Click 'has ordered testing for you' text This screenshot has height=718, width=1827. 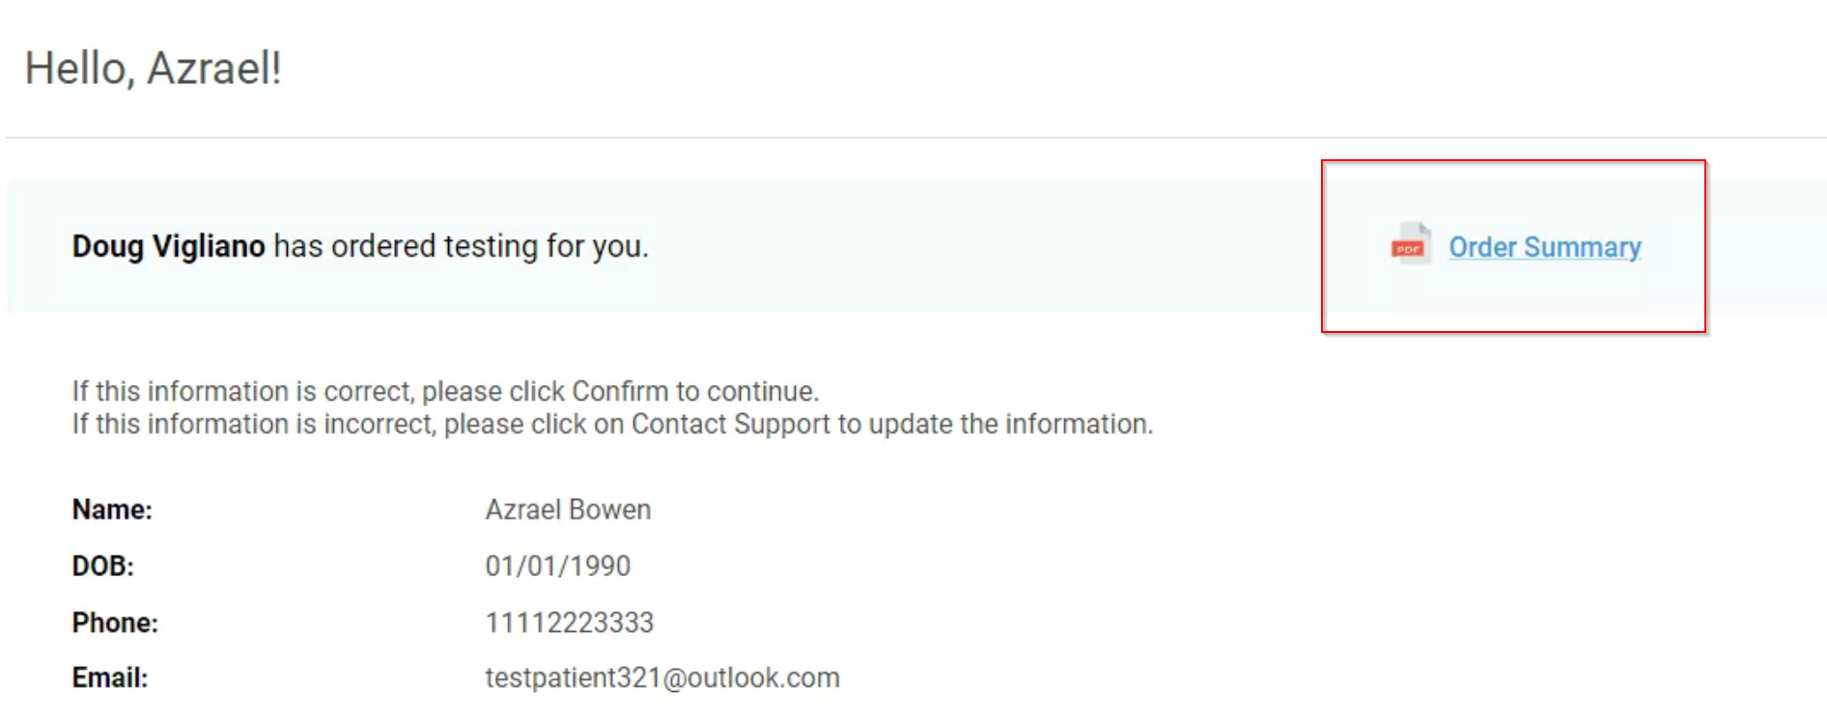coord(461,246)
